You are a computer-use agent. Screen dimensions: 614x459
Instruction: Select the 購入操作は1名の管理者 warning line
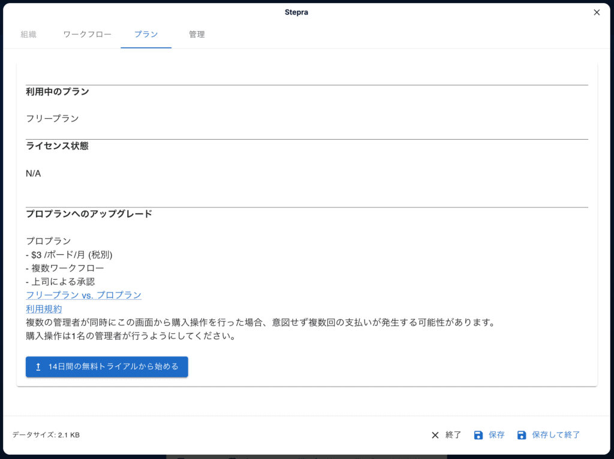[x=131, y=336]
